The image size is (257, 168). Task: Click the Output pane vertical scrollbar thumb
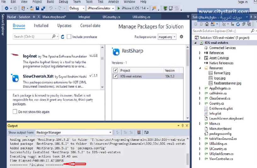coord(187,159)
